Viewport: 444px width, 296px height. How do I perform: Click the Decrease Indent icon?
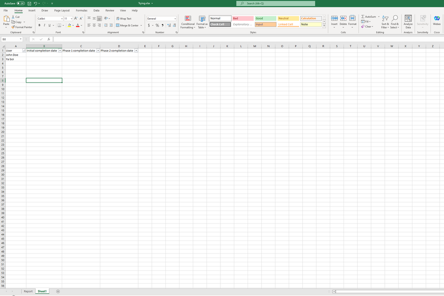[106, 25]
